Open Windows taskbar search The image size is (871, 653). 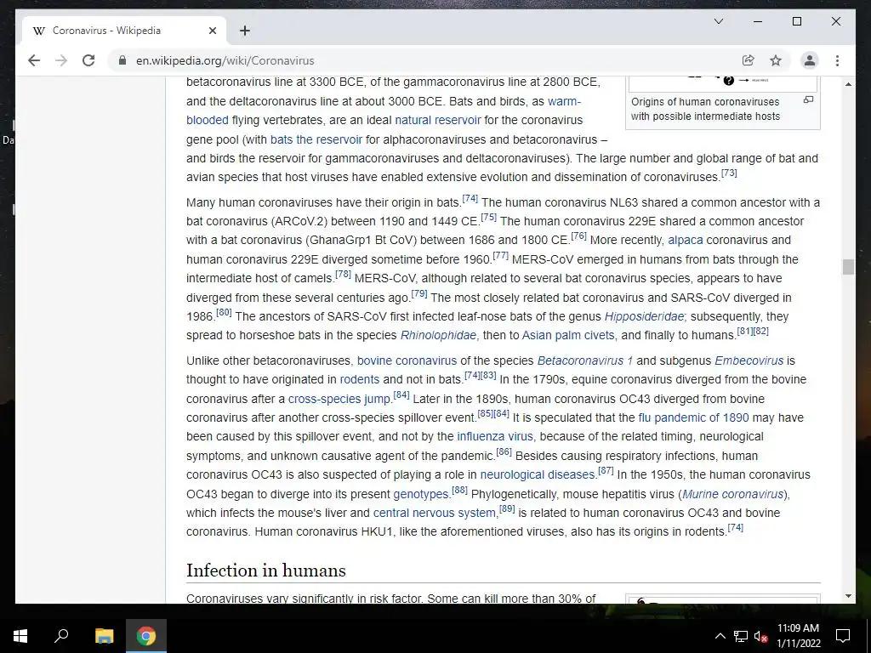tap(61, 636)
